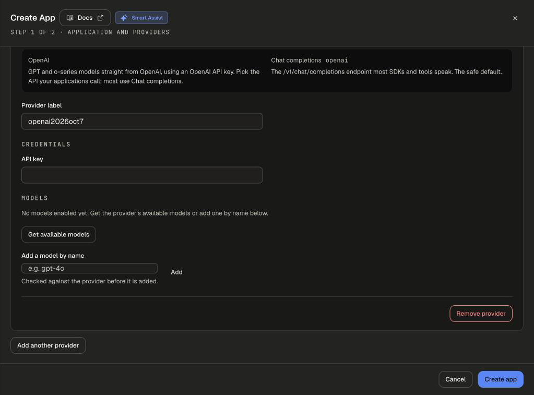Viewport: 534px width, 395px height.
Task: Select the 'Create App' title text
Action: coord(33,18)
